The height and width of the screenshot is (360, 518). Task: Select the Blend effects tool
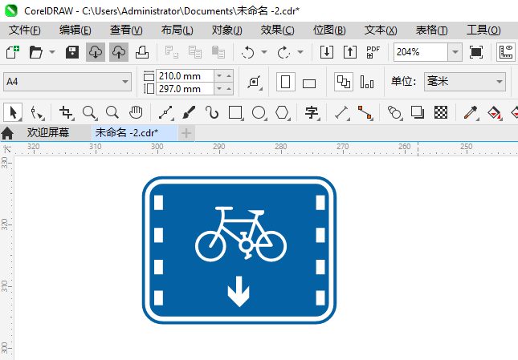394,112
